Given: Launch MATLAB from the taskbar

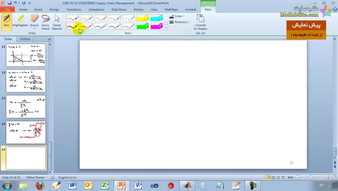Looking at the screenshot, I should point(187,185).
